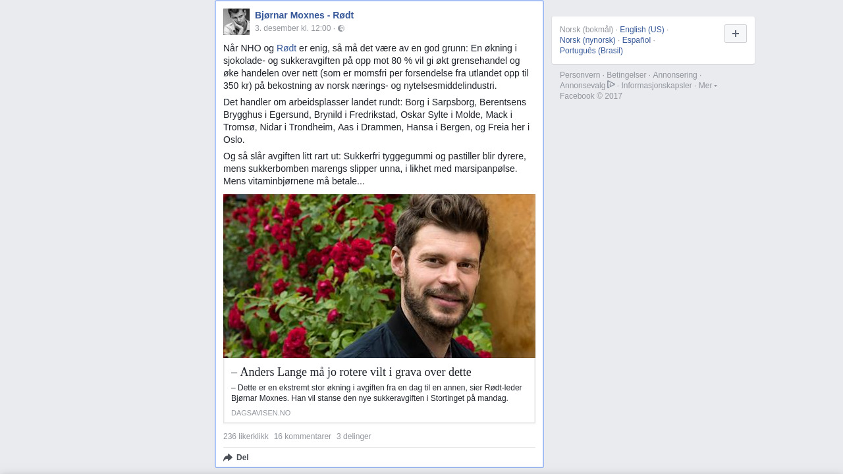Open Bjørnar Moxnes profile picture thumbnail
843x474 pixels.
(x=236, y=22)
